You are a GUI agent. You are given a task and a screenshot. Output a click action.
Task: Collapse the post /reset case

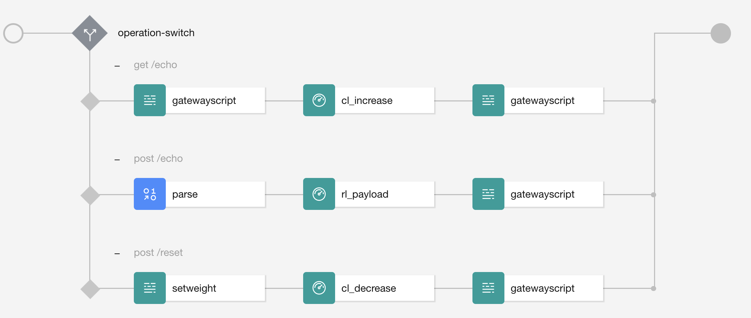point(117,253)
